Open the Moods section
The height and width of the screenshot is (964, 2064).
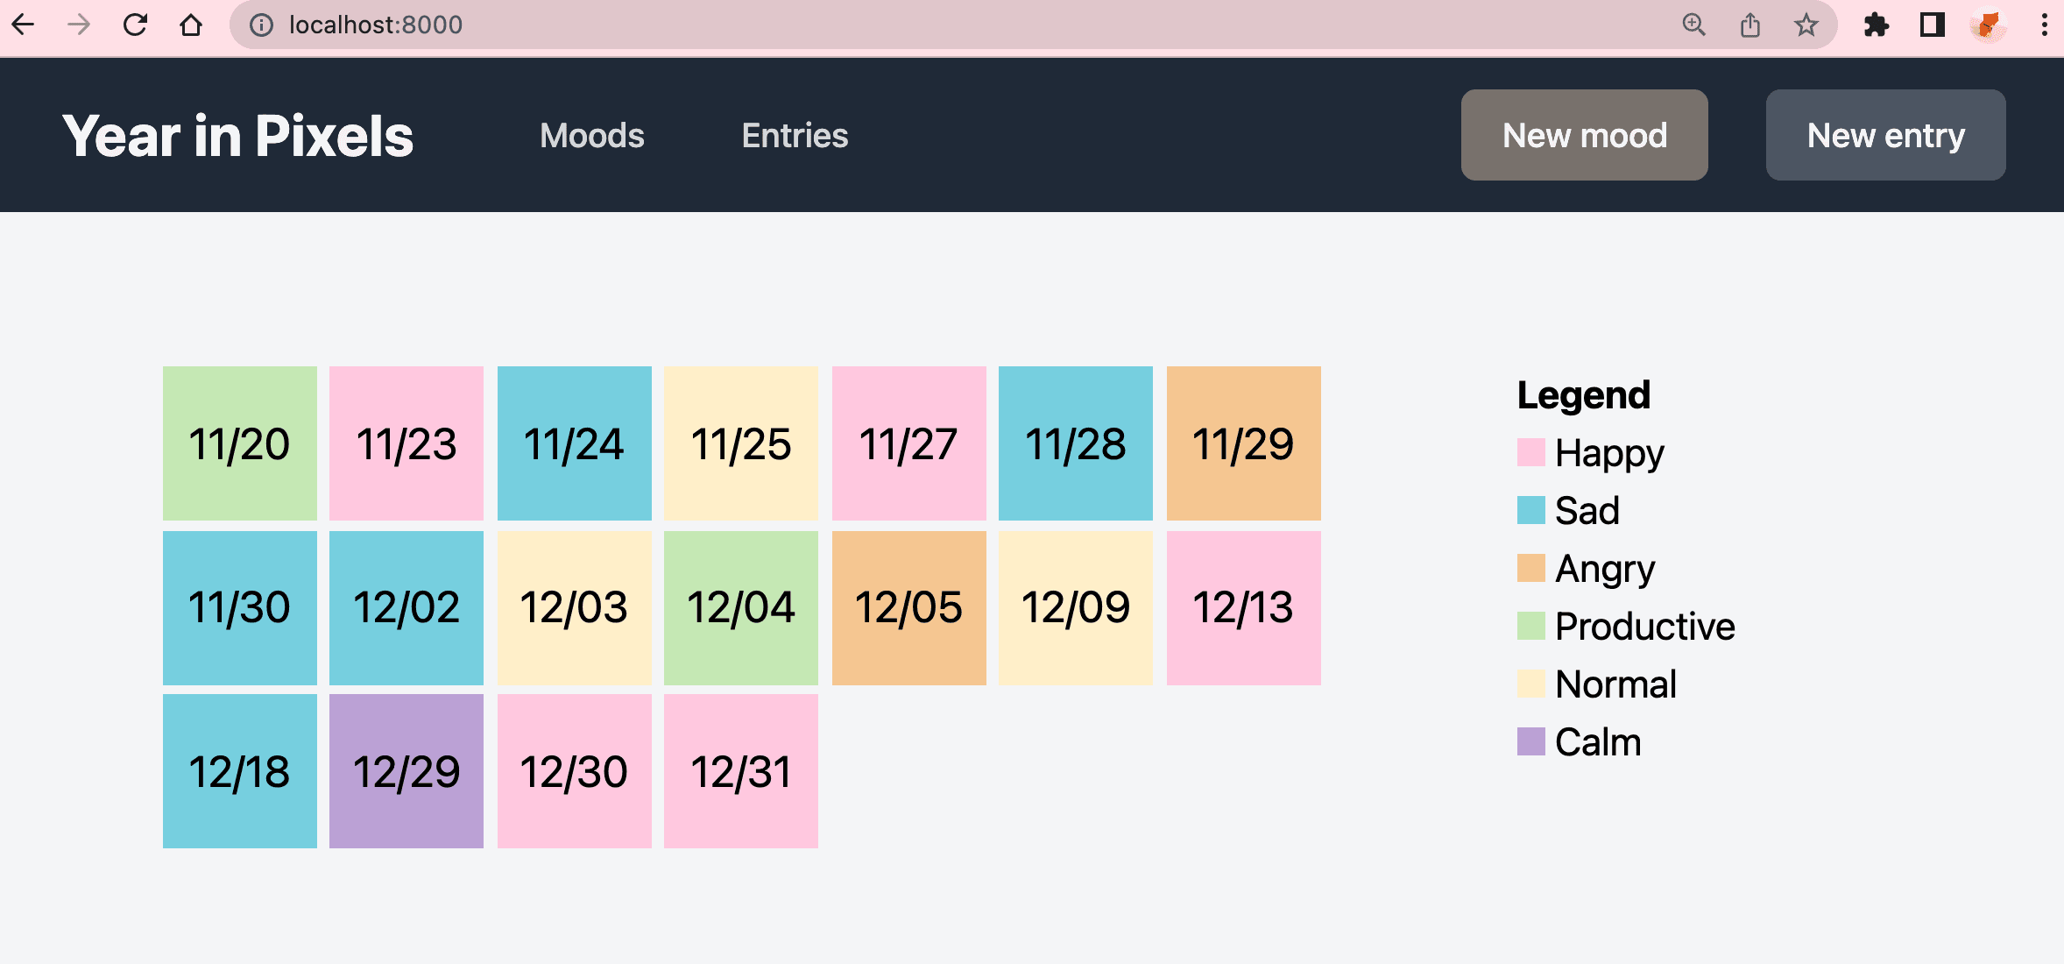tap(592, 135)
